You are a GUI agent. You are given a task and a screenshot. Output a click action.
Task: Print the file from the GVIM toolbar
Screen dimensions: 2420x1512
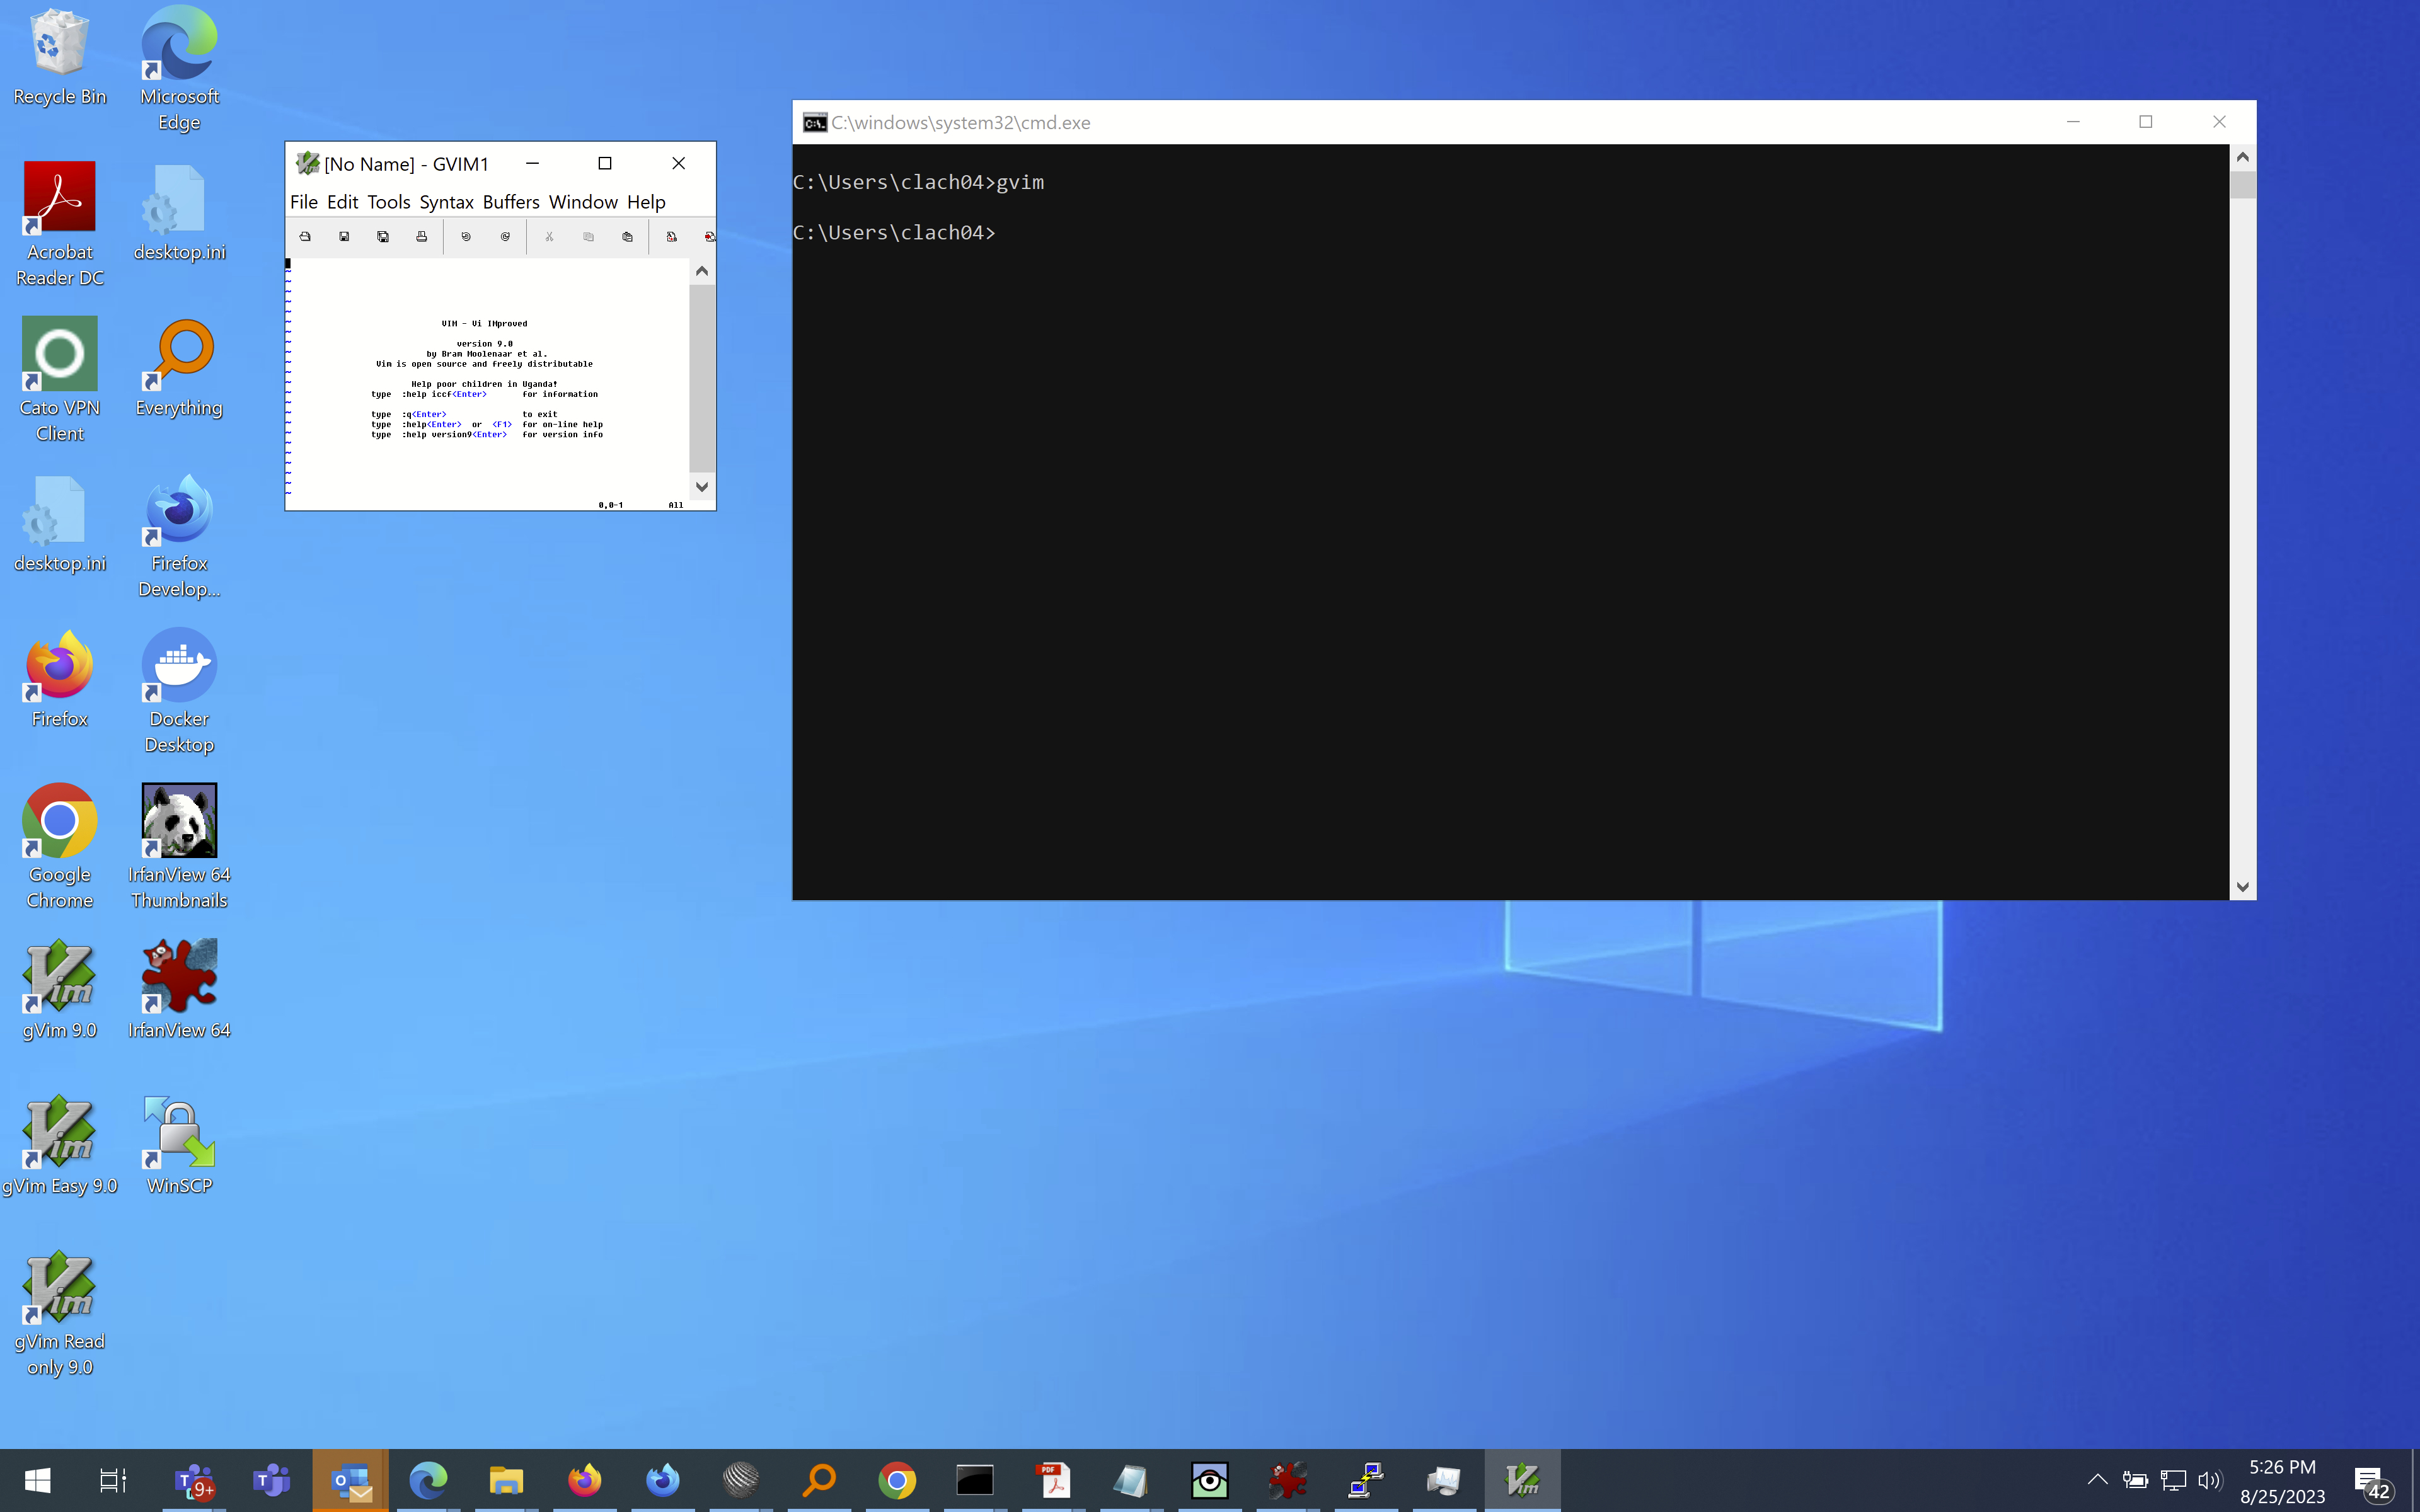coord(421,236)
